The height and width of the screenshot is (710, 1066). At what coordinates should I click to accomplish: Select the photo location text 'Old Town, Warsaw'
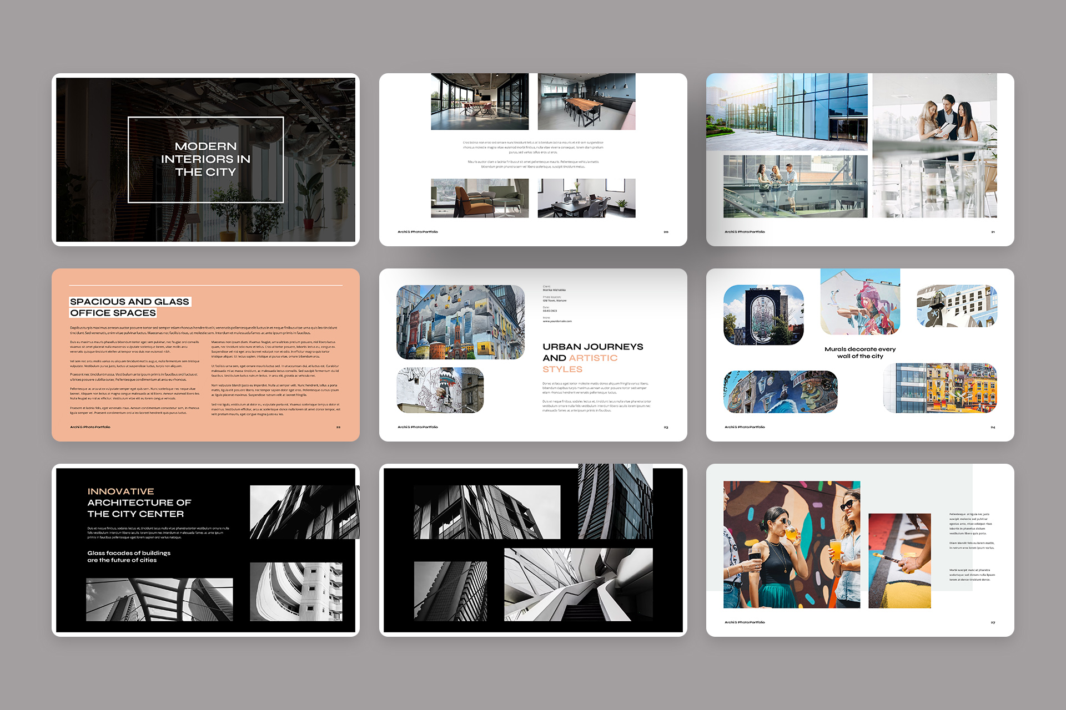click(555, 300)
